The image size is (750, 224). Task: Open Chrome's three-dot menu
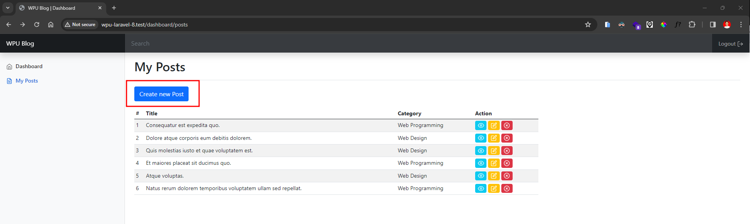click(741, 25)
